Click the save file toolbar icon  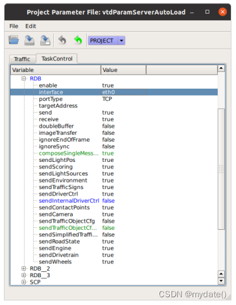tap(29, 40)
